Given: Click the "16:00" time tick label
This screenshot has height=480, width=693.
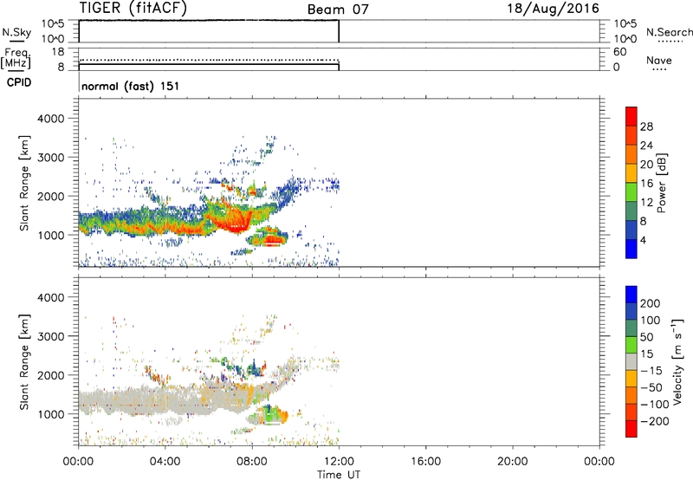Looking at the screenshot, I should click(x=425, y=462).
